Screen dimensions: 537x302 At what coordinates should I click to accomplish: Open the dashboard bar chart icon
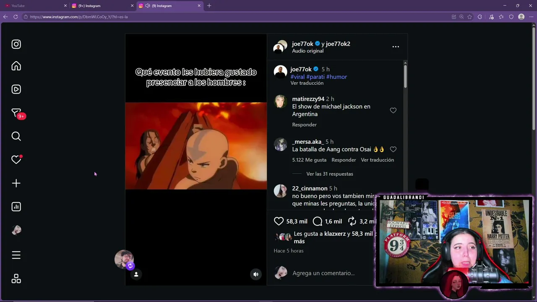click(16, 207)
